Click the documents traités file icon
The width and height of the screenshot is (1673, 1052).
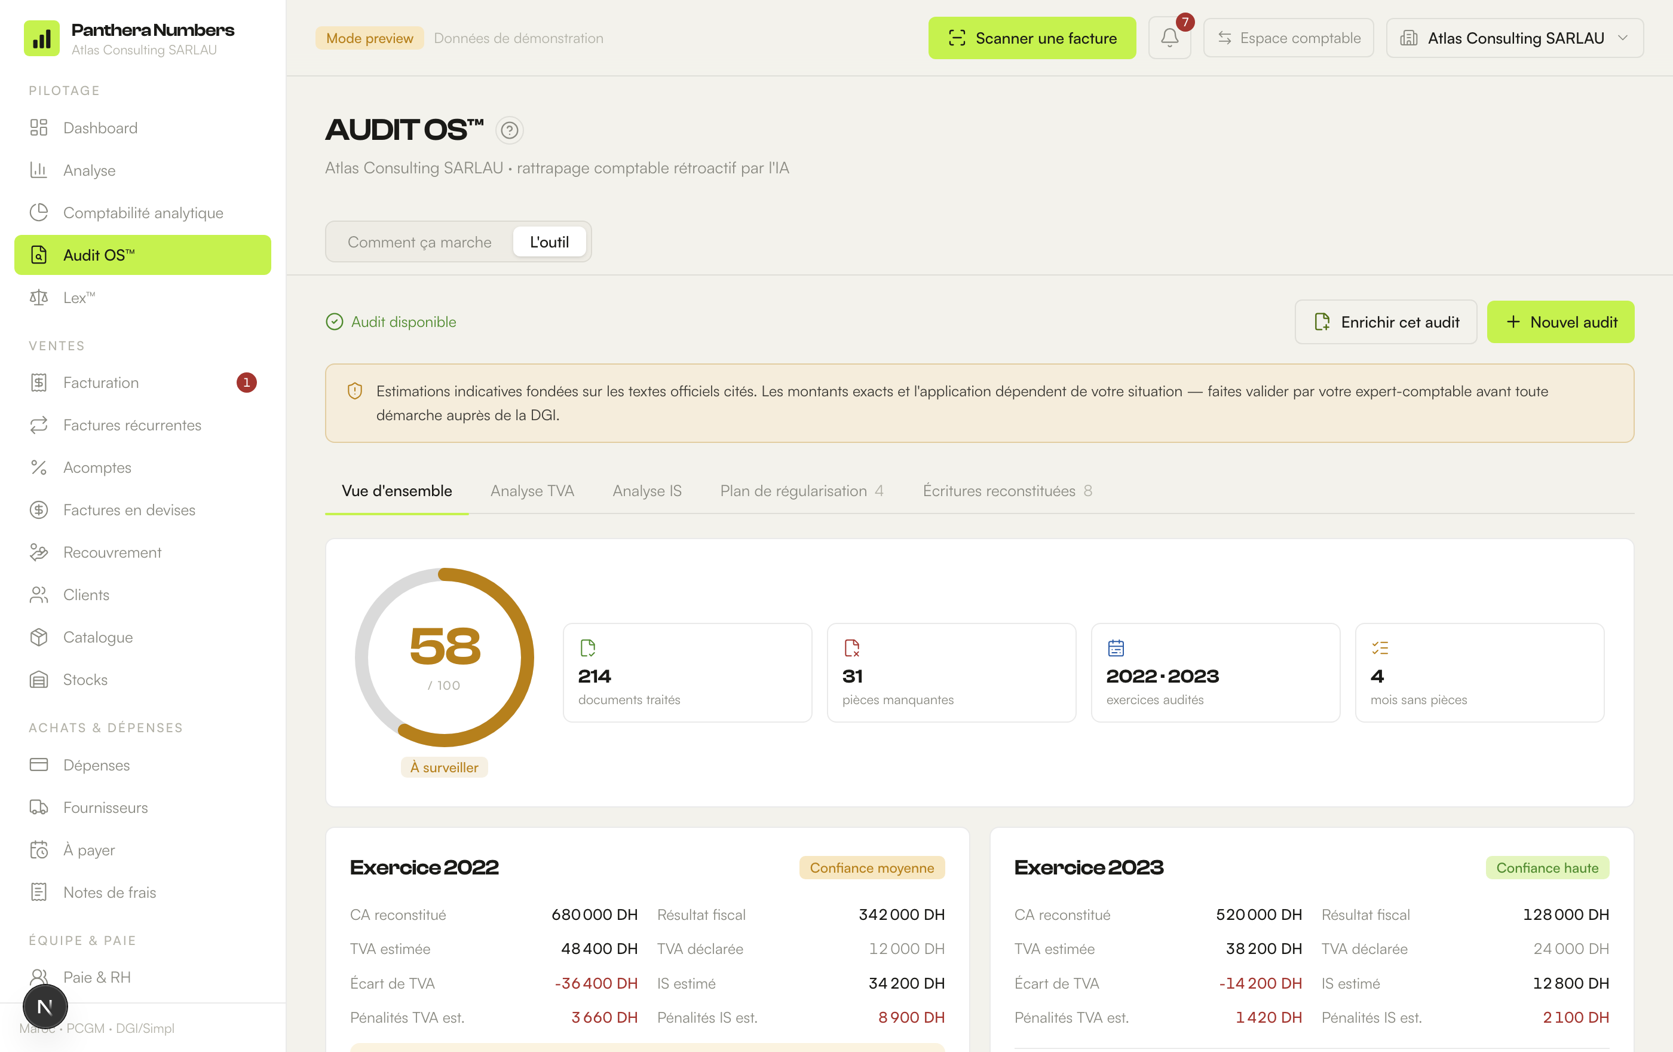coord(588,649)
